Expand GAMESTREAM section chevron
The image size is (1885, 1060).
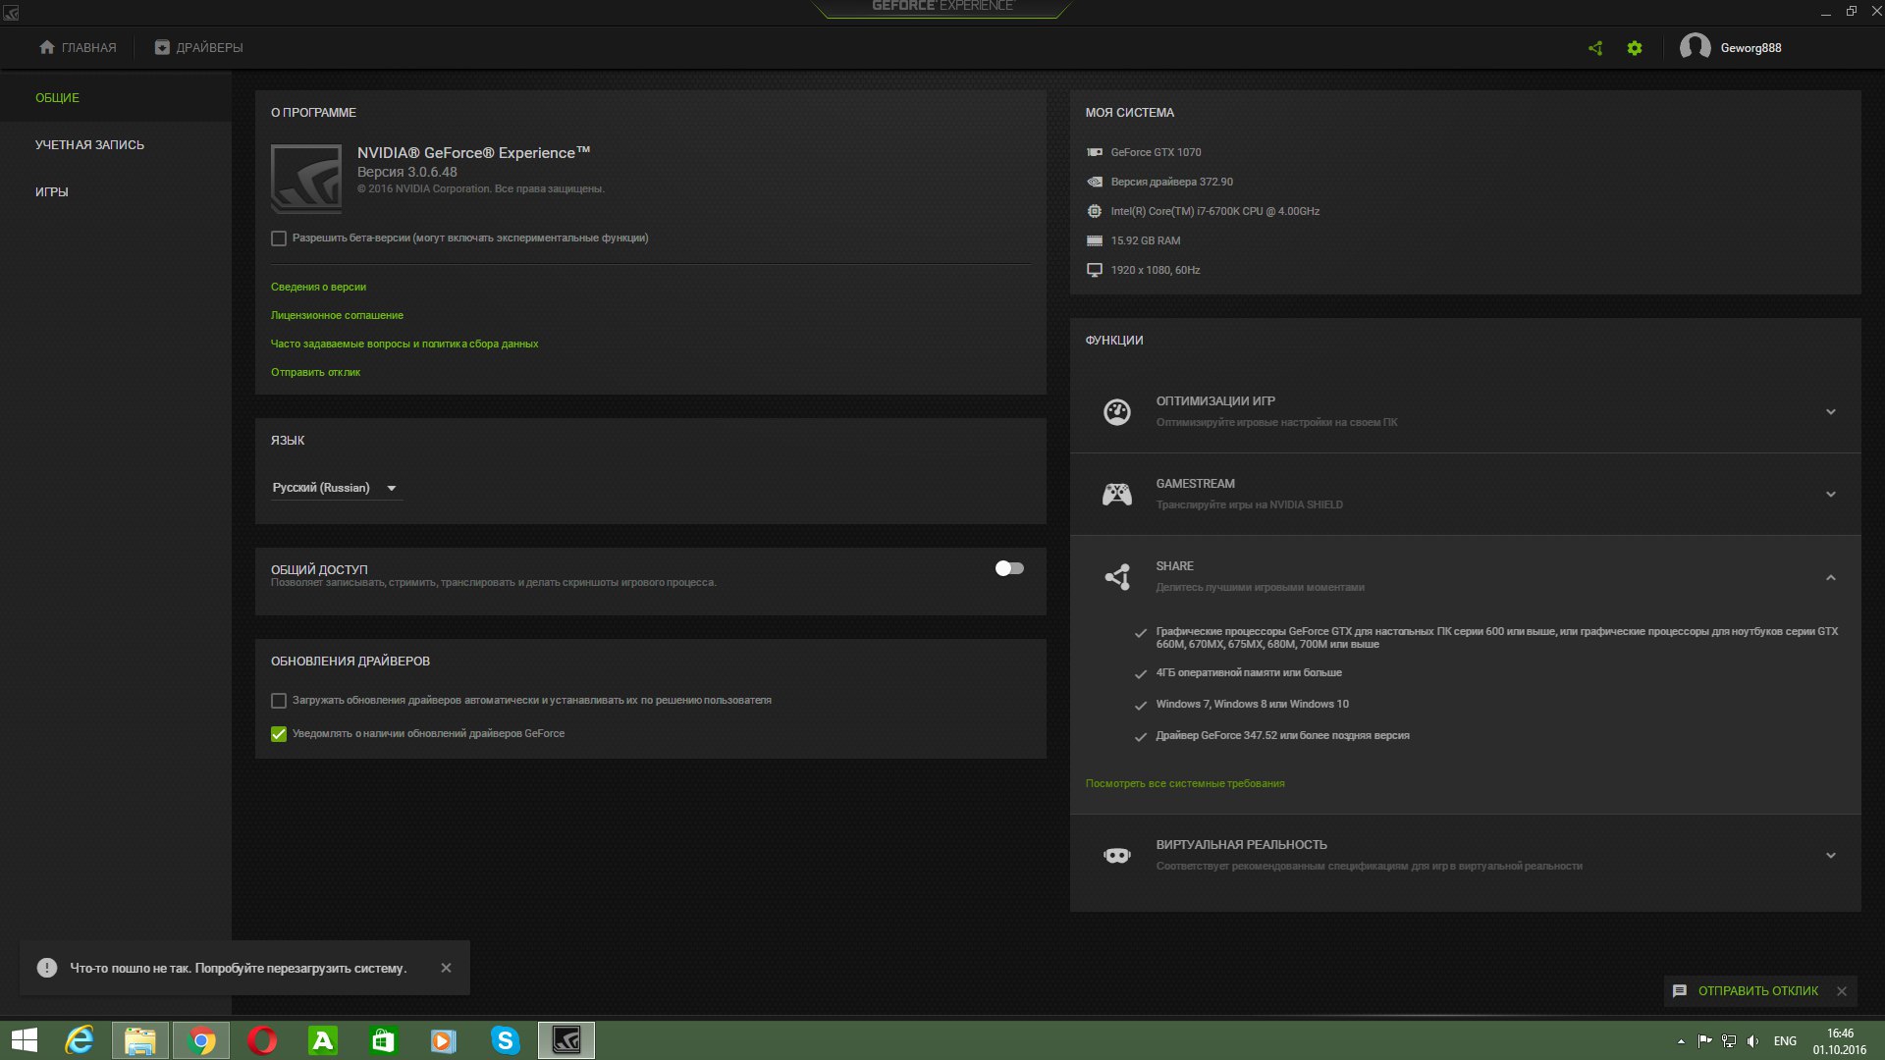point(1831,495)
